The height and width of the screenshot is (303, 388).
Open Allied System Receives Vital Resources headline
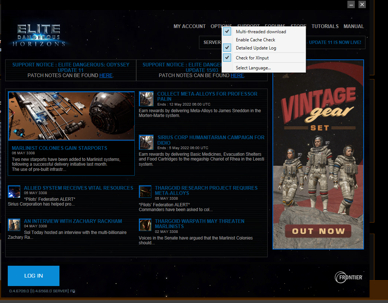point(79,188)
